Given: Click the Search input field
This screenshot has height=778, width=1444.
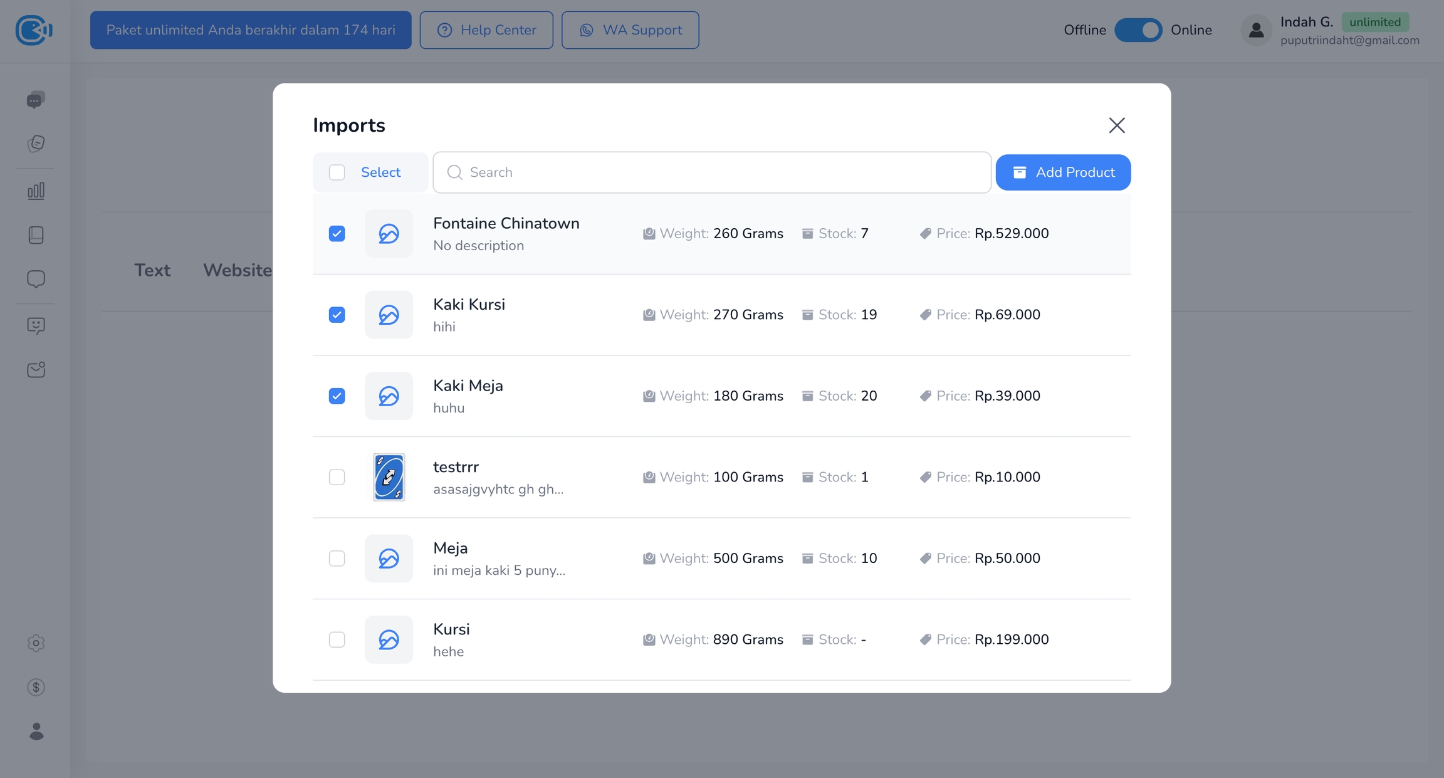Looking at the screenshot, I should [x=711, y=172].
